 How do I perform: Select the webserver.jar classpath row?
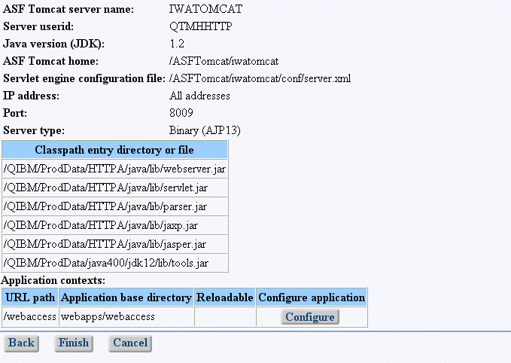[x=114, y=169]
